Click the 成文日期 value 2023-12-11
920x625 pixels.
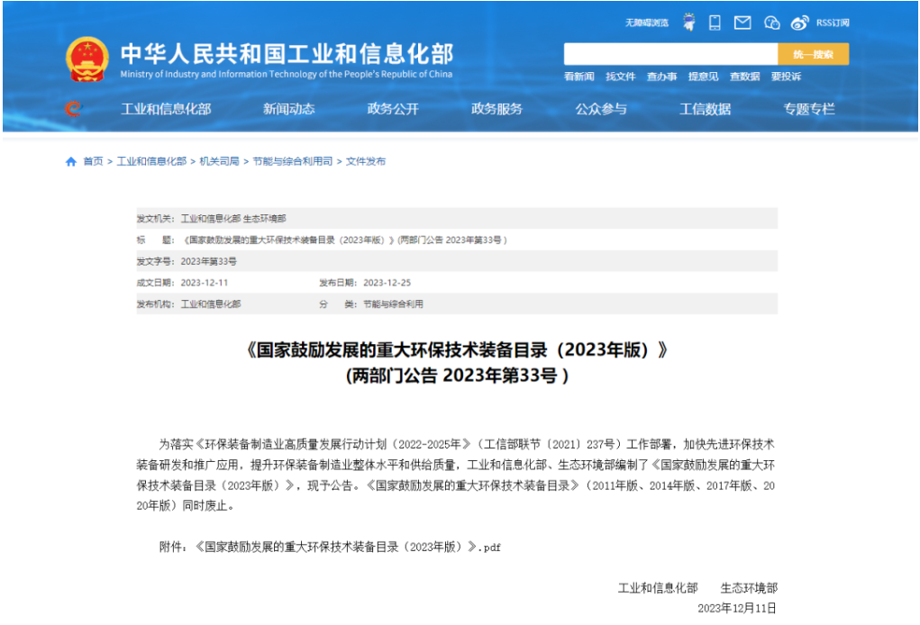[205, 283]
